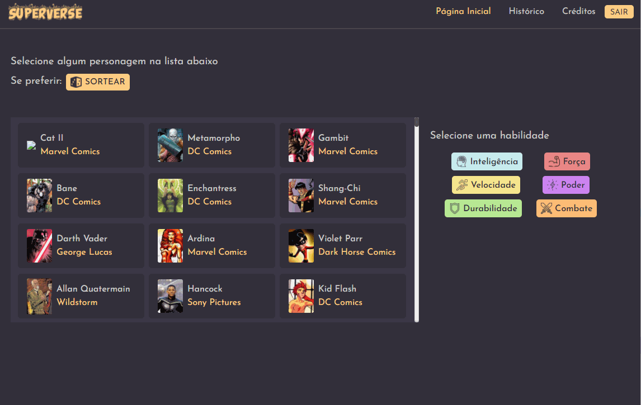Click the spark icon on Poder

[552, 185]
